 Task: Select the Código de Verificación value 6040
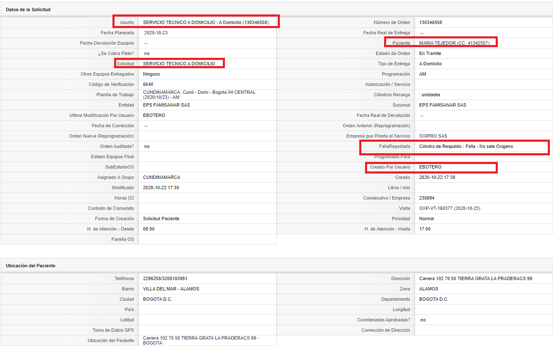148,84
